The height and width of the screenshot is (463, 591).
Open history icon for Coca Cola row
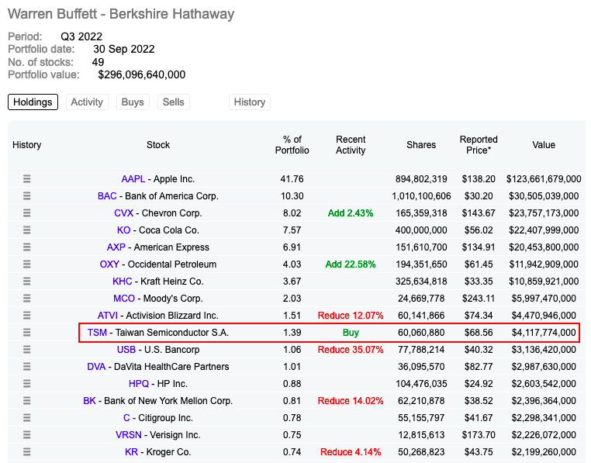pos(27,230)
